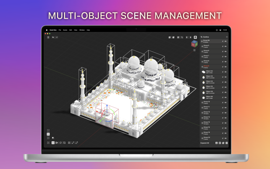Expand Group 7 with its circle toggle
This screenshot has width=270, height=169.
202,57
